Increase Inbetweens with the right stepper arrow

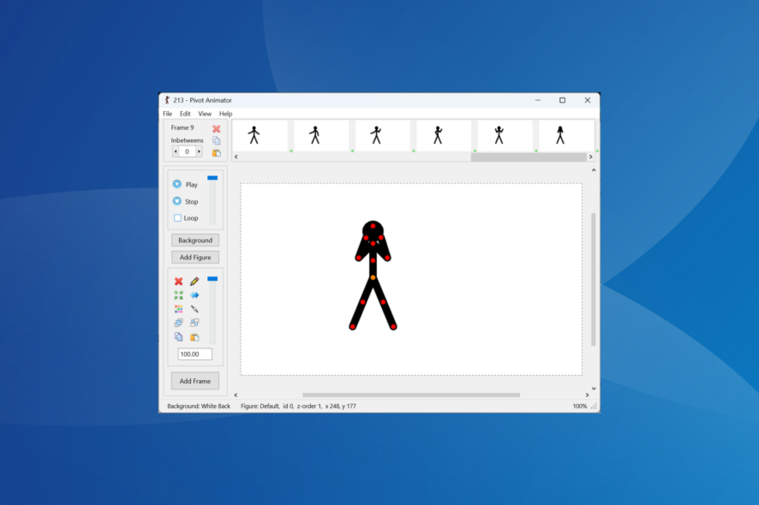pyautogui.click(x=200, y=151)
